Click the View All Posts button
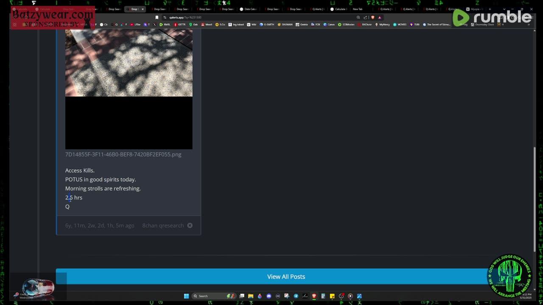The image size is (543, 305). (x=286, y=277)
